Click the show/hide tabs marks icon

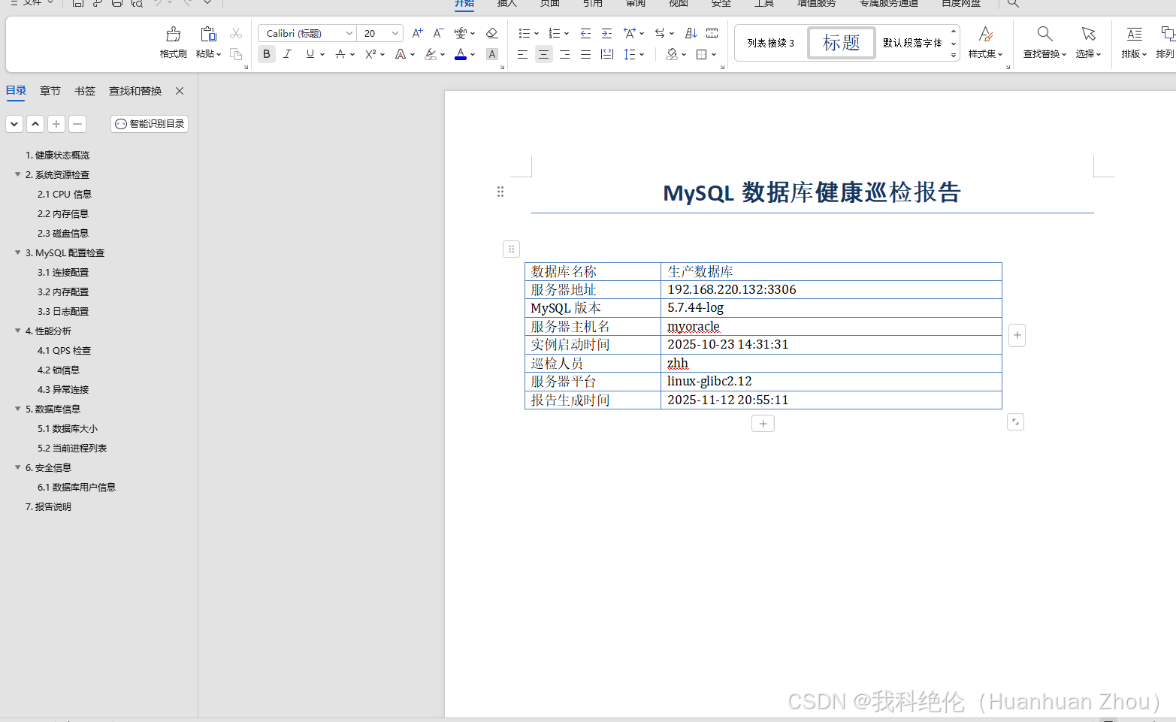point(712,33)
